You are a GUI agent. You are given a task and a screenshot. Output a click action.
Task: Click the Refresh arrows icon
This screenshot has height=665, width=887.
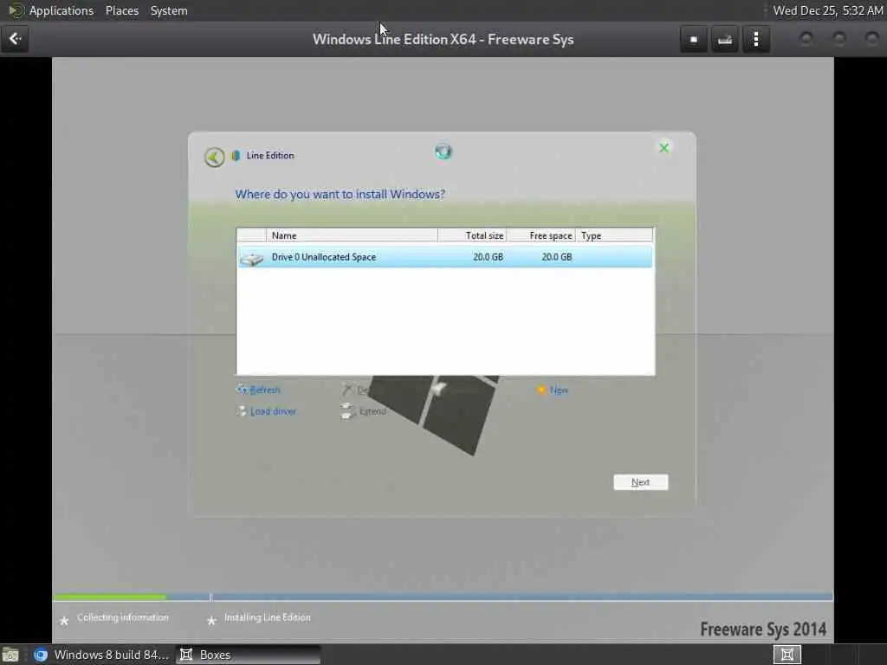pos(242,390)
